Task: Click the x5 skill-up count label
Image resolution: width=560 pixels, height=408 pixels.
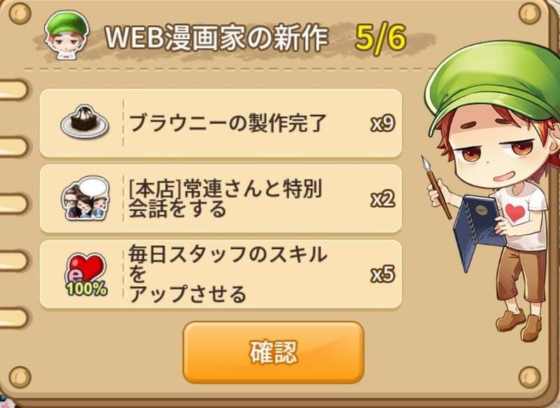Action: coord(382,275)
